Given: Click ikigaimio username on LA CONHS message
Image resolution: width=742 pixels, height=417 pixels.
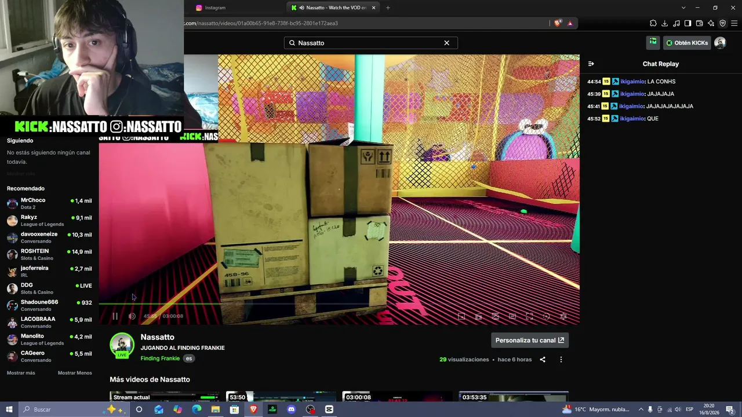Looking at the screenshot, I should (632, 82).
